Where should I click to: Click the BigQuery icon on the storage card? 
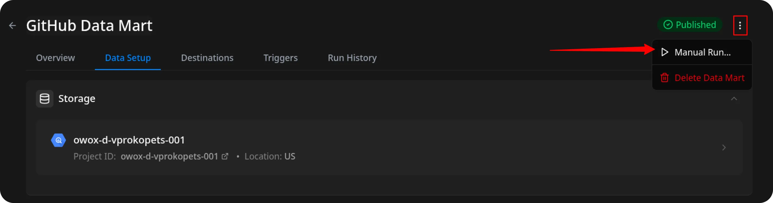(x=58, y=140)
